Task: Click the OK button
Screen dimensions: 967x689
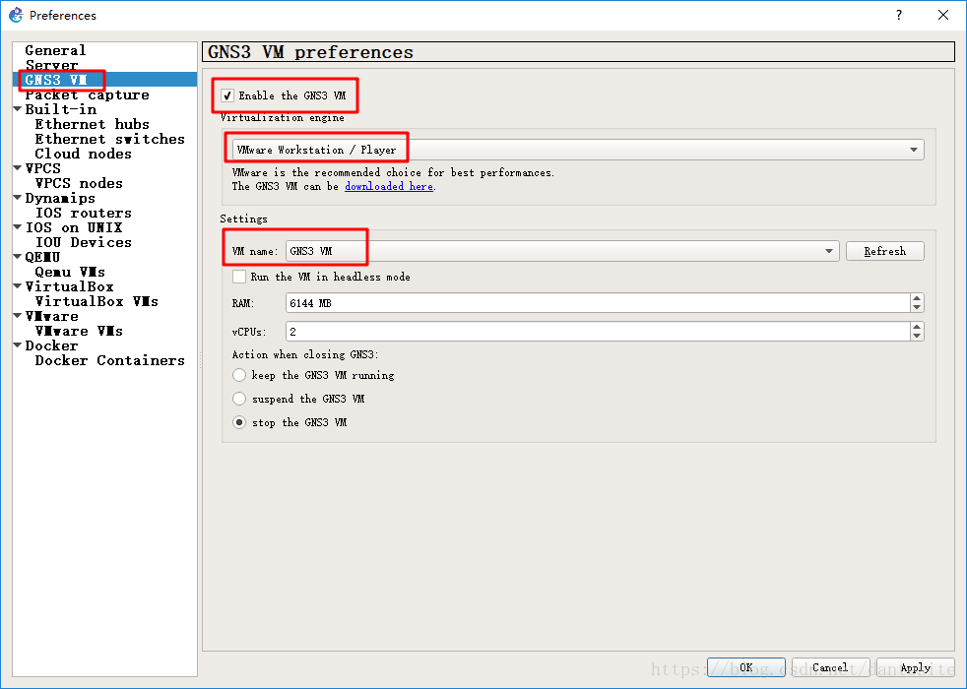Action: (746, 667)
